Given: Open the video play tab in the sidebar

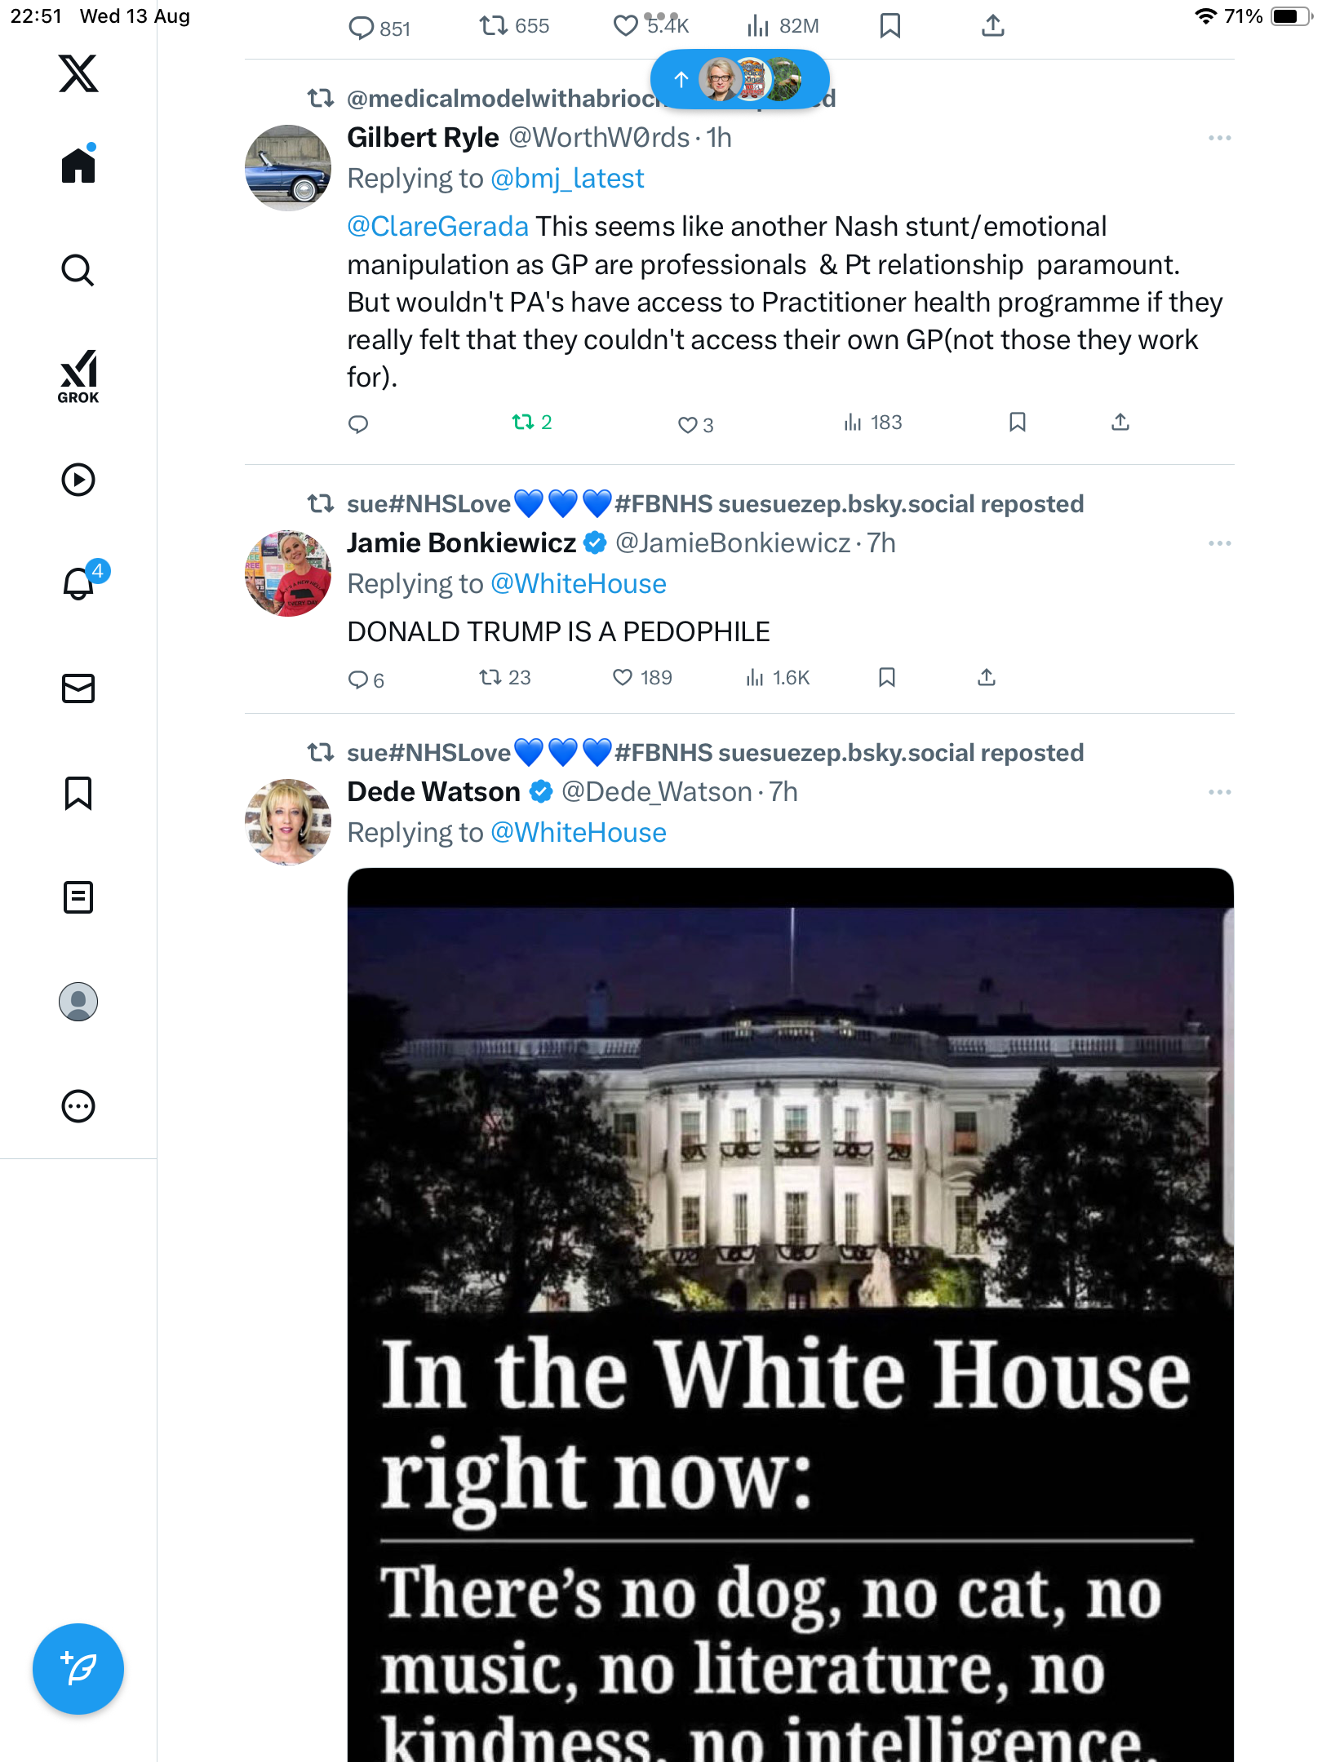Looking at the screenshot, I should point(78,480).
